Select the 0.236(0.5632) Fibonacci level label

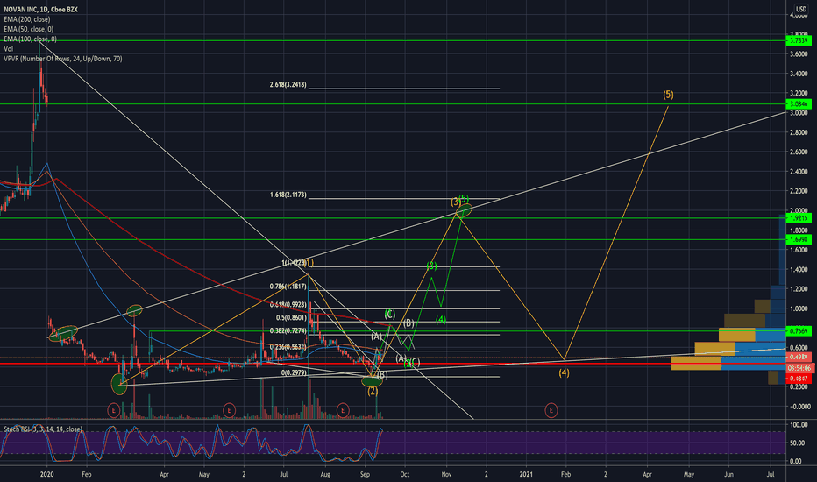[x=288, y=347]
